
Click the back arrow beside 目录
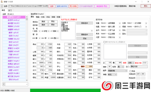point(2,6)
